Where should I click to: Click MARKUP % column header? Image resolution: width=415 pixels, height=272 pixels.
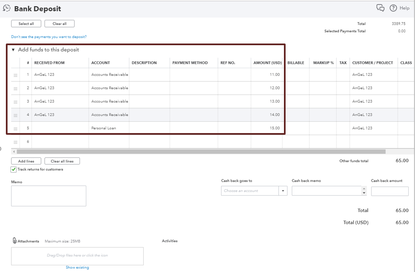[x=323, y=63]
